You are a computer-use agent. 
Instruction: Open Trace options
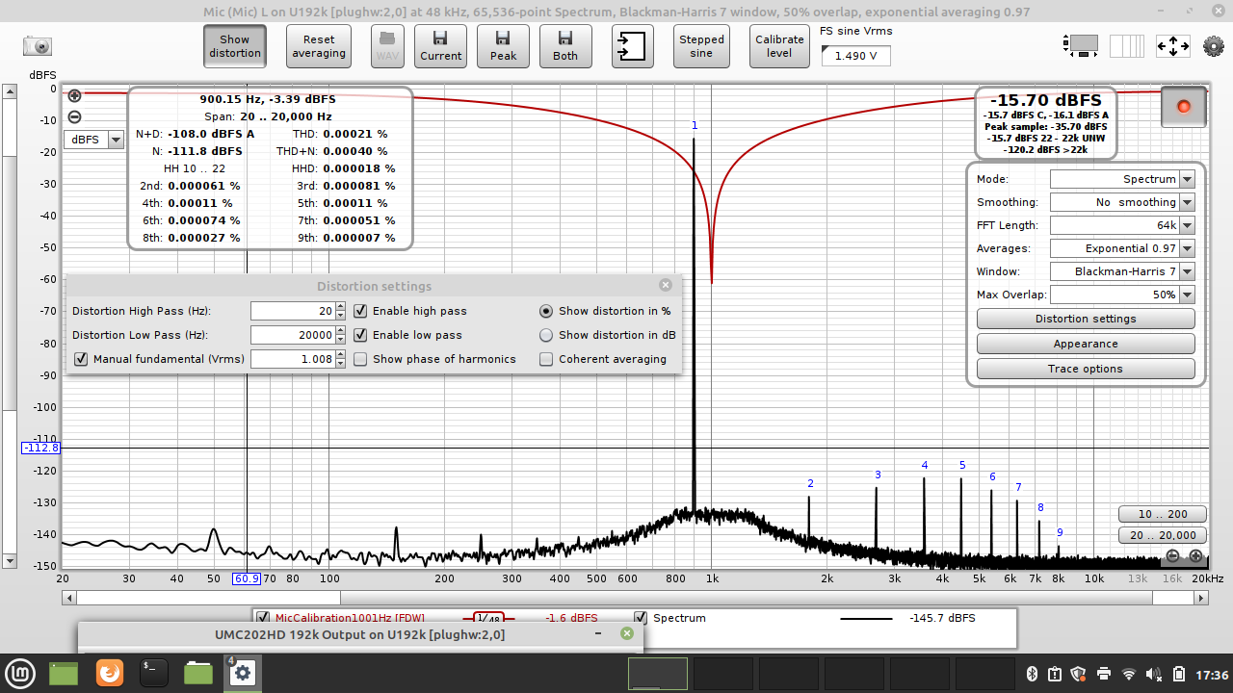coord(1086,369)
